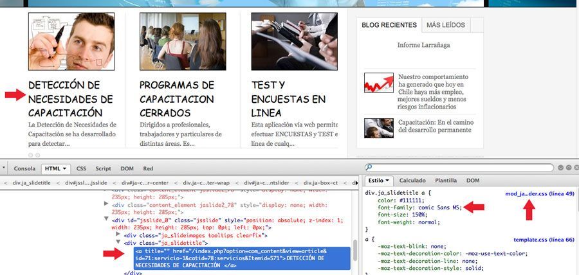Switch to the Script tab
The width and height of the screenshot is (579, 275).
pos(104,168)
